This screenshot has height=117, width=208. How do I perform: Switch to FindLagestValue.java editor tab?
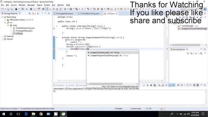point(63,14)
